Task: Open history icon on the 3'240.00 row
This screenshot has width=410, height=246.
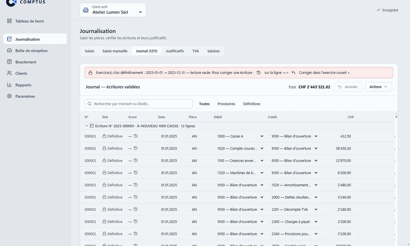Action: pyautogui.click(x=136, y=197)
